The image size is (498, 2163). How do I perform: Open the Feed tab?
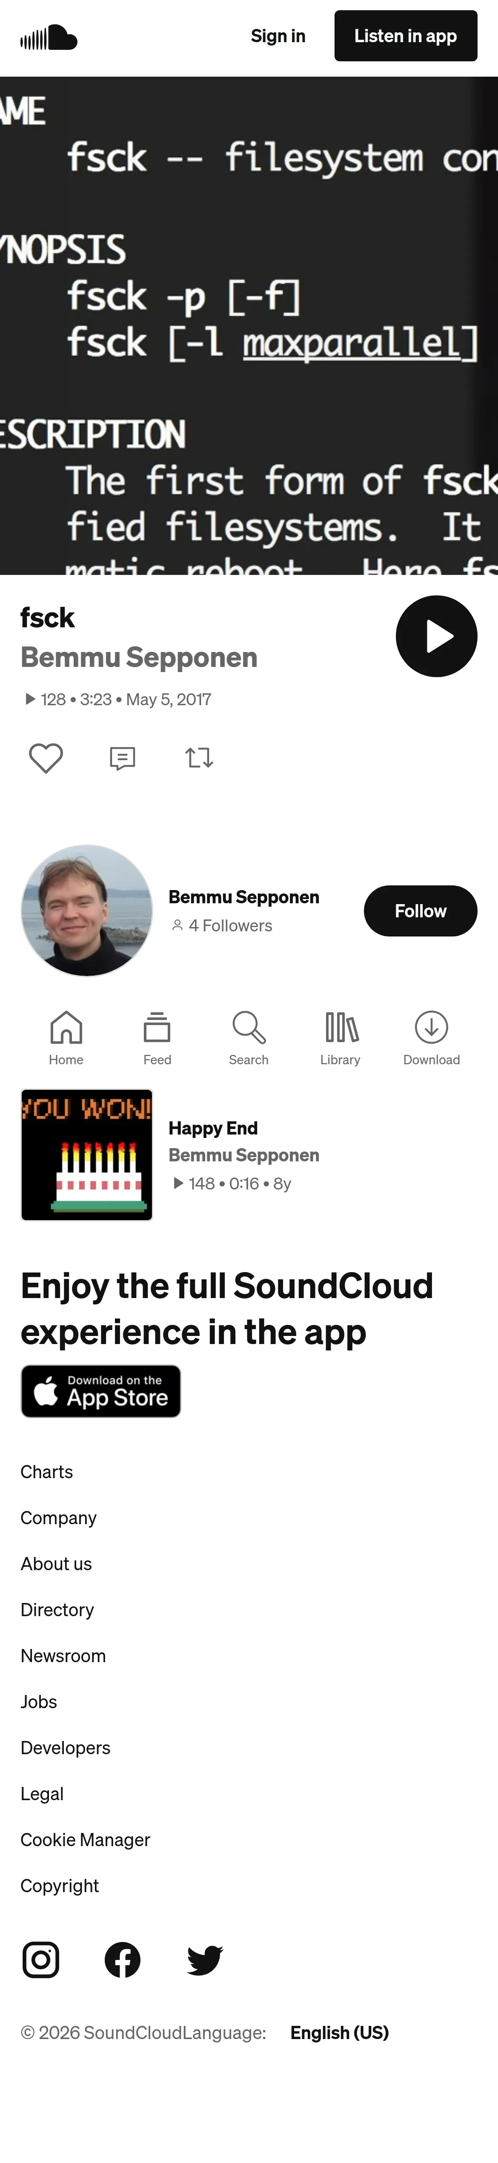tap(157, 1038)
